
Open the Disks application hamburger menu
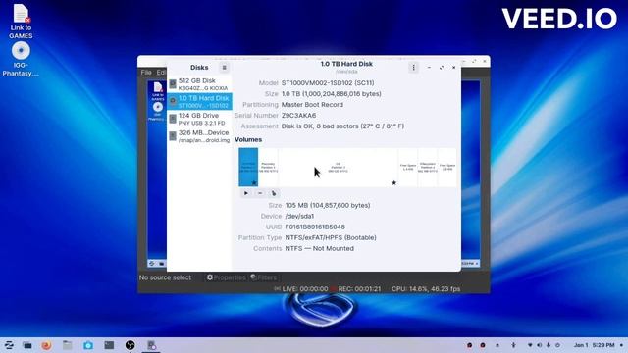pyautogui.click(x=225, y=68)
